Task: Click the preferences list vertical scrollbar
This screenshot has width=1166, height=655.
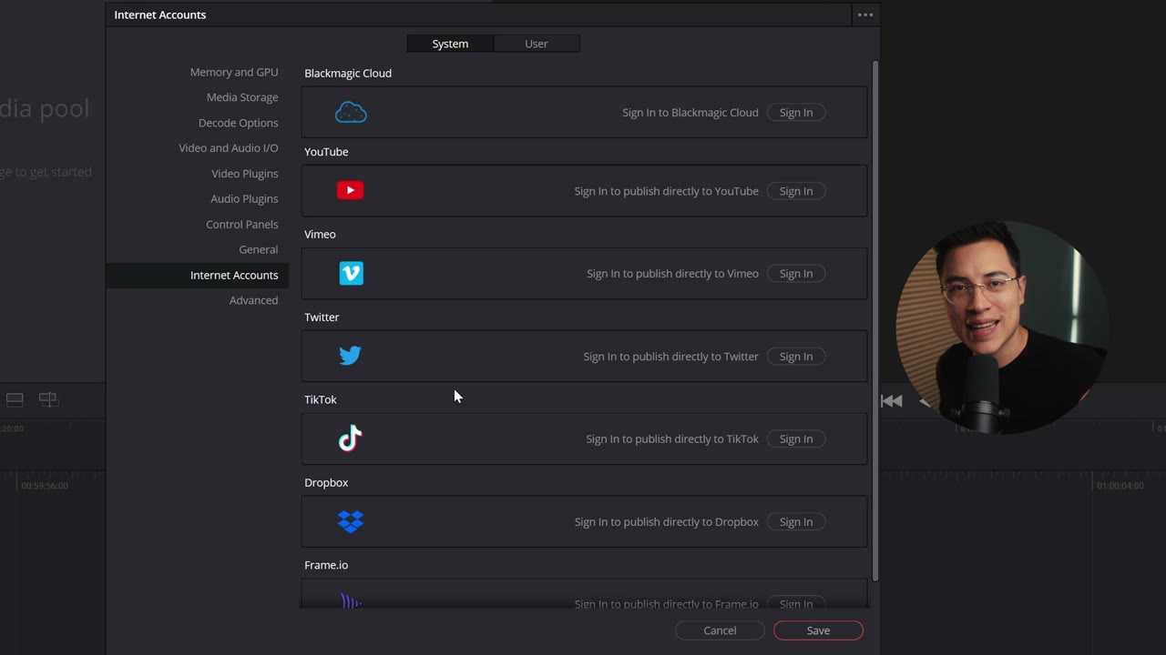Action: coord(875,320)
